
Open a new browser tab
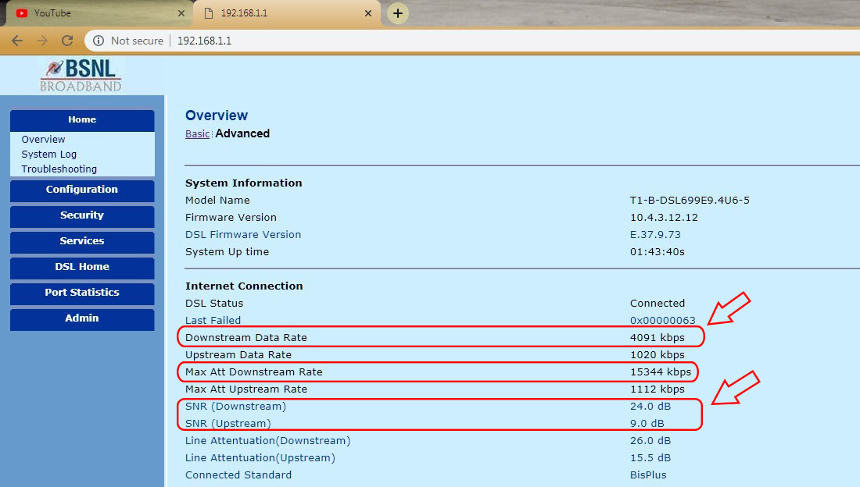coord(398,13)
